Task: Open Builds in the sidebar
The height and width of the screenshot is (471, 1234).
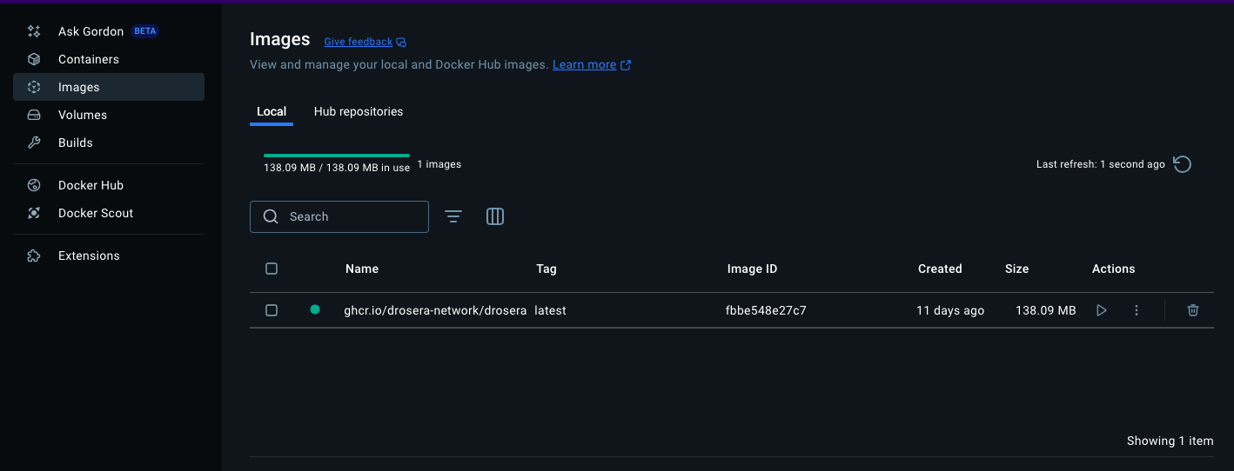Action: [x=109, y=143]
